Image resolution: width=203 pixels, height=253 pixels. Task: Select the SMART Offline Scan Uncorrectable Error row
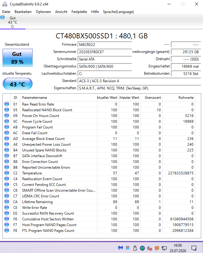pos(99,190)
